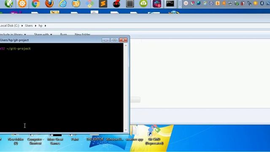Viewport: 270px width, 152px height.
Task: Expand arrow after Users breadcrumb
Action: coord(35,26)
